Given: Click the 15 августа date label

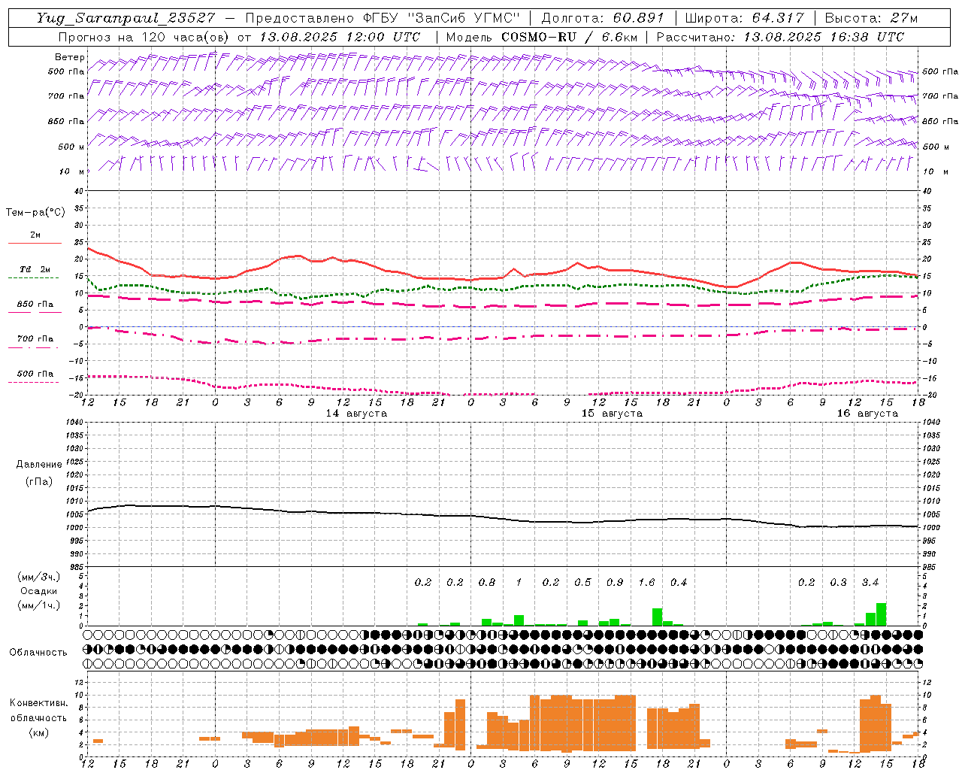Looking at the screenshot, I should click(612, 414).
